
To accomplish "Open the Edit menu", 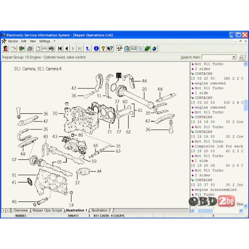I will [x=24, y=41].
